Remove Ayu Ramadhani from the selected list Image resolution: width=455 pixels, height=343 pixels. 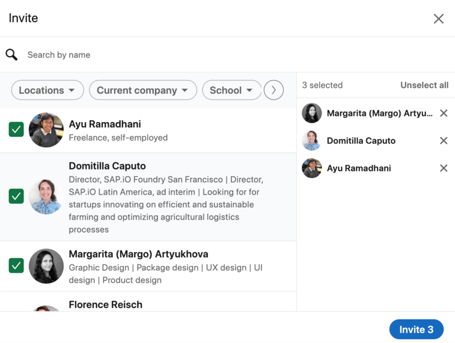443,168
